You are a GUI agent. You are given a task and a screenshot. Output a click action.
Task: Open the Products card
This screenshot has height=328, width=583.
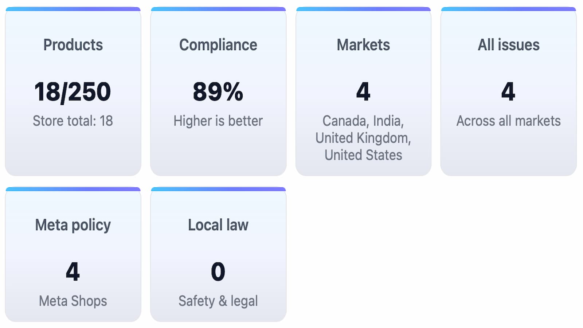tap(73, 91)
